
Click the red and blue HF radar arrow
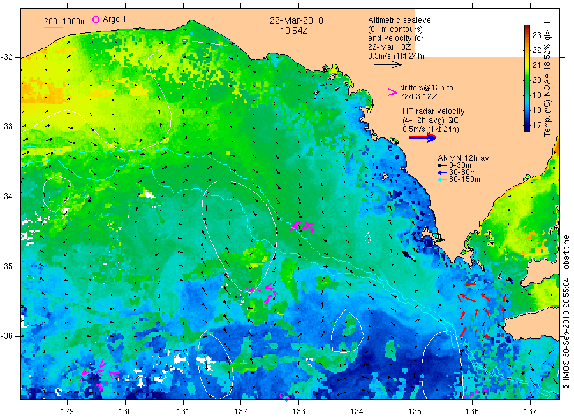[422, 137]
